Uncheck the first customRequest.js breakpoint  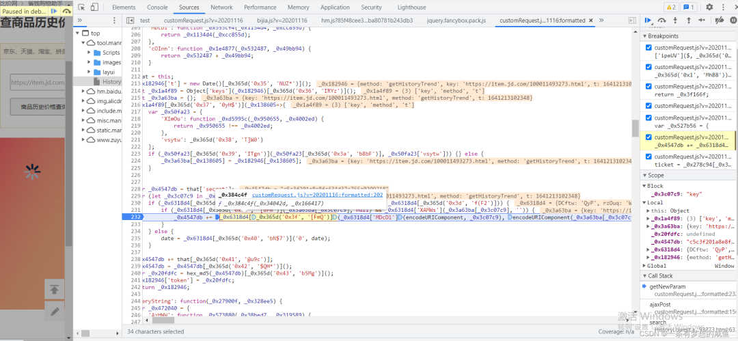(x=649, y=48)
